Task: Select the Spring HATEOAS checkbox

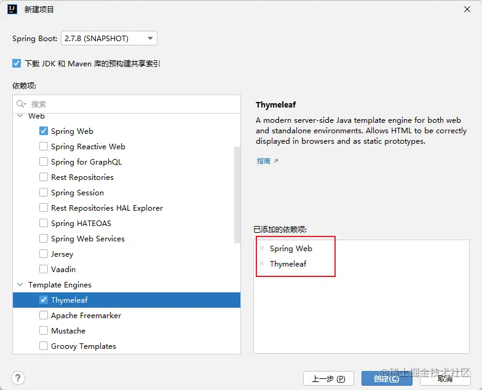Action: coord(44,223)
